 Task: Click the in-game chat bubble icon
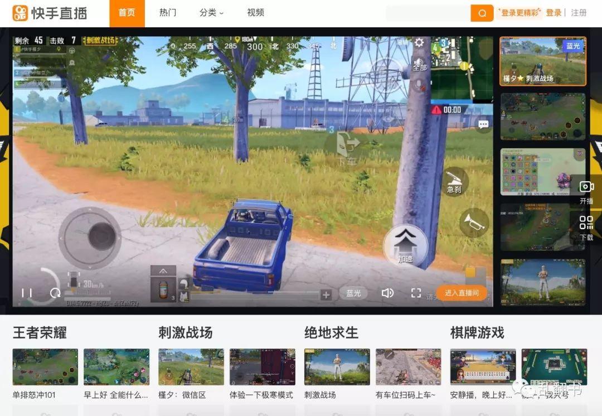tap(483, 124)
